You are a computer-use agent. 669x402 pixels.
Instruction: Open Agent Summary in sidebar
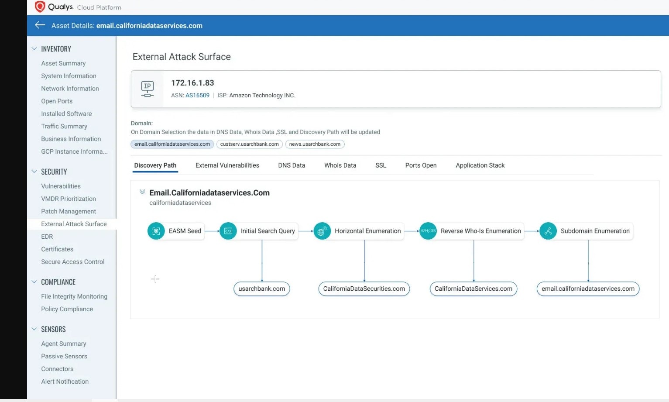(x=64, y=344)
